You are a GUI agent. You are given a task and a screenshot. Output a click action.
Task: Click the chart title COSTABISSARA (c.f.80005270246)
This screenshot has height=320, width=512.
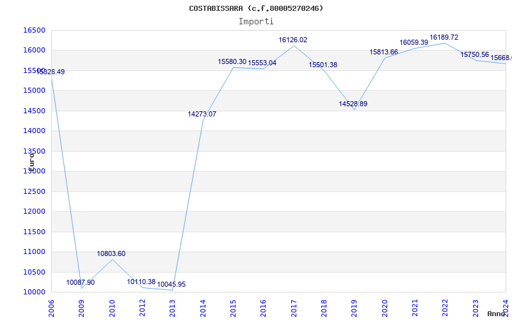pos(256,8)
